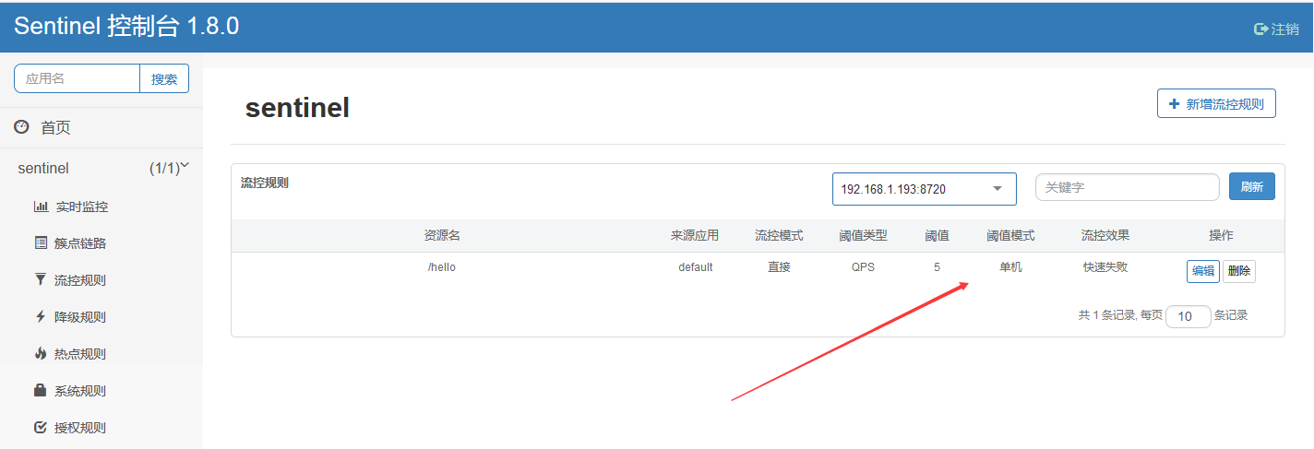Click the list icon for 簇点链路

point(41,243)
